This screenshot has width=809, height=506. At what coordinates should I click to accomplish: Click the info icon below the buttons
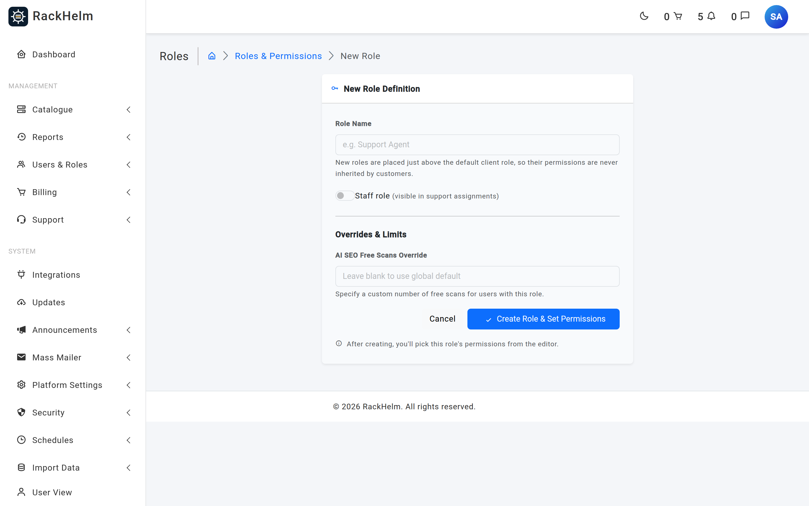[339, 343]
